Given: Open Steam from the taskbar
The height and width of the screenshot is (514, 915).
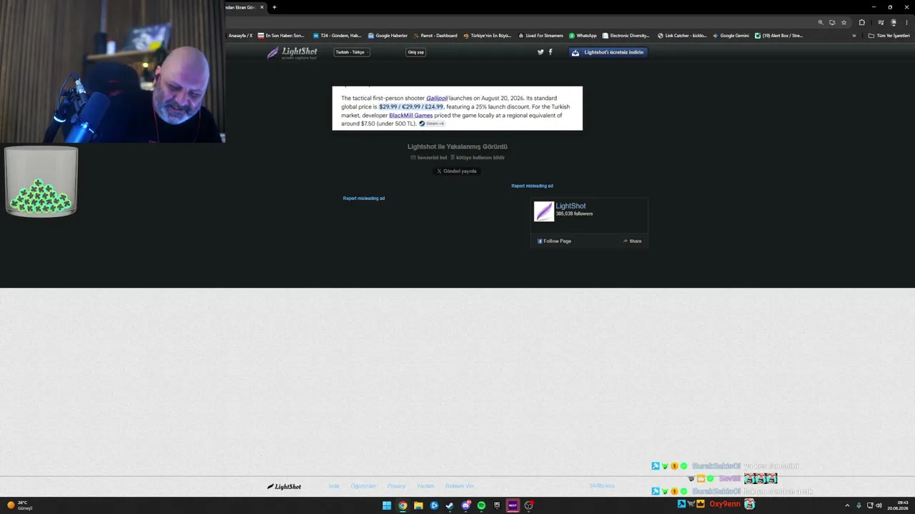Looking at the screenshot, I should click(x=450, y=505).
